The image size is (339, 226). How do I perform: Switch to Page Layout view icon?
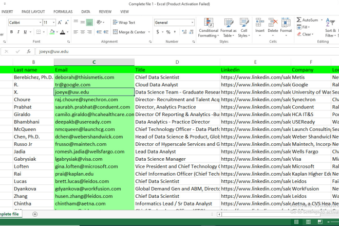coord(309,222)
